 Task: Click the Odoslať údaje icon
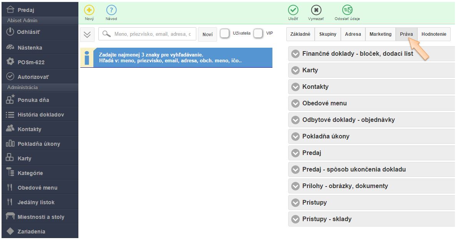click(x=347, y=10)
